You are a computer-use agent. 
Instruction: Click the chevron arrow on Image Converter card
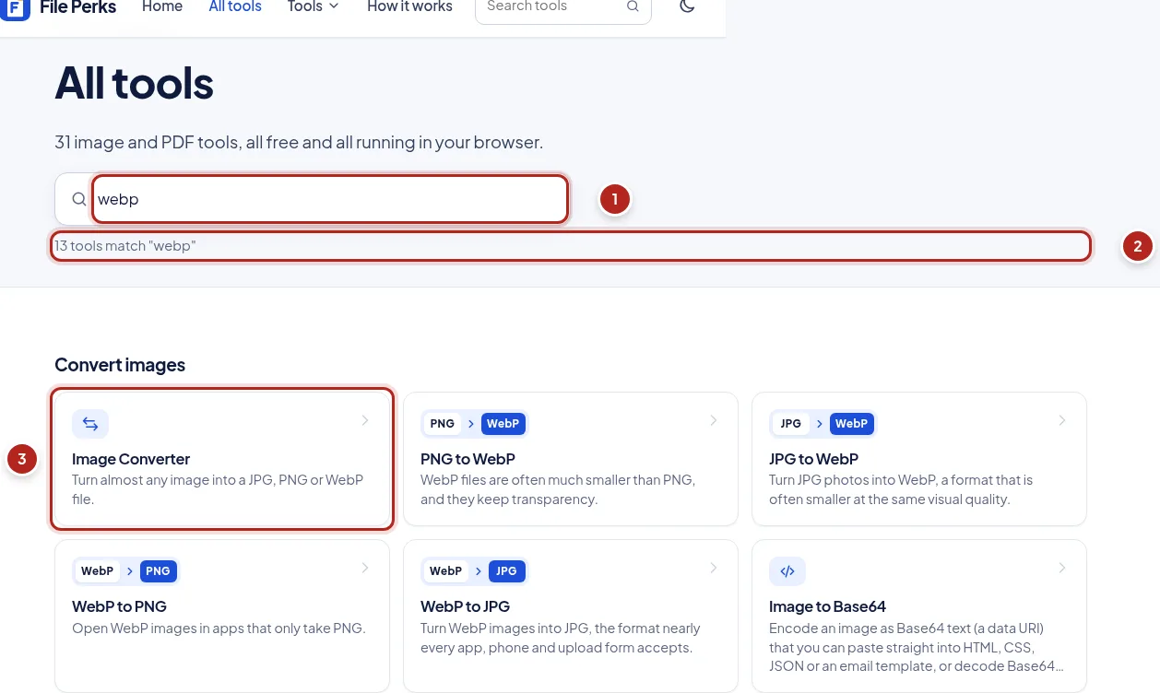click(365, 420)
